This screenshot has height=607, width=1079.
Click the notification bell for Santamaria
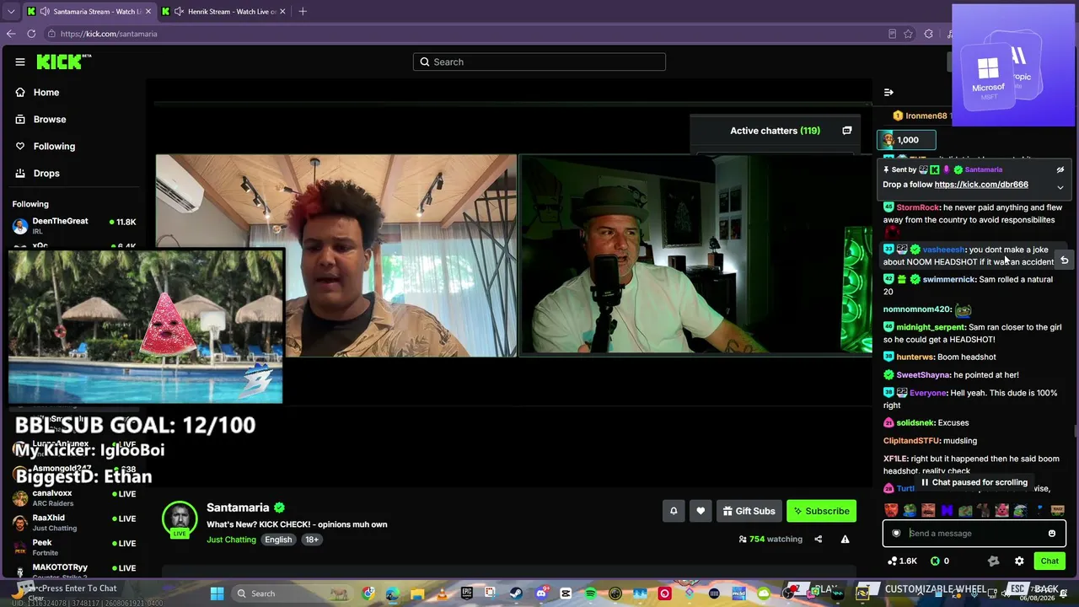click(x=674, y=511)
